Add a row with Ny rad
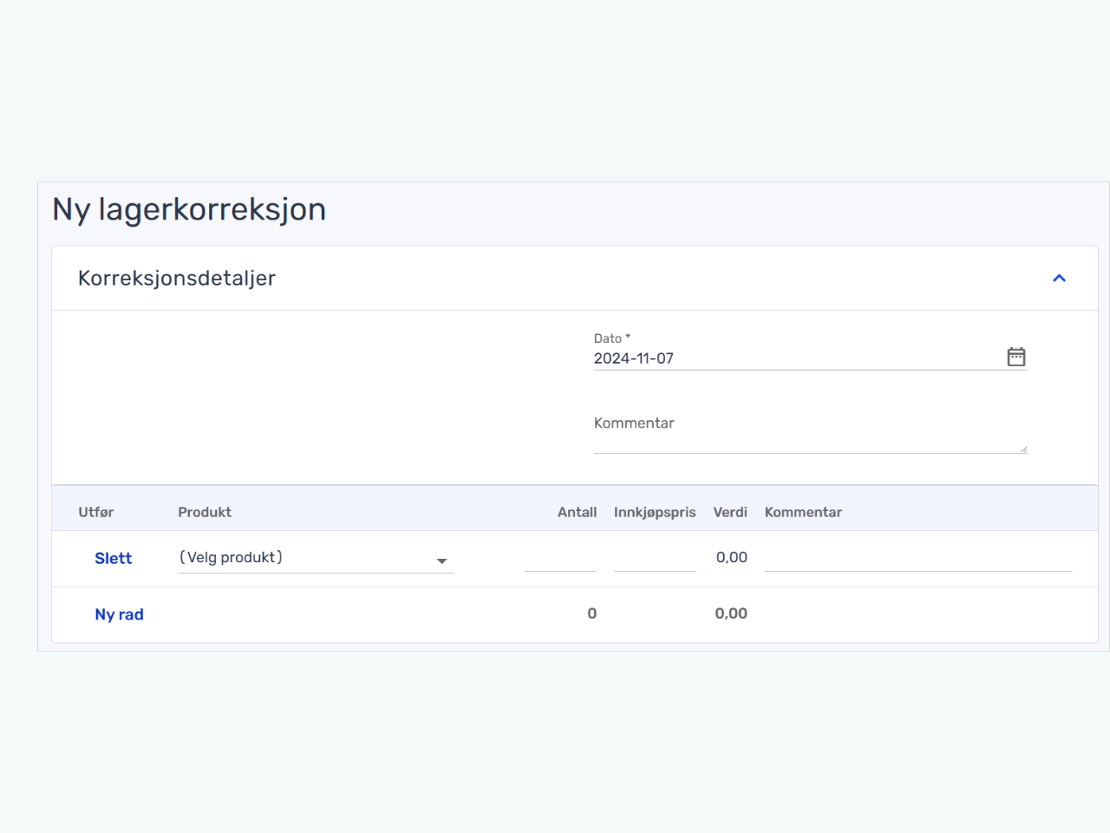Viewport: 1110px width, 833px height. click(119, 614)
